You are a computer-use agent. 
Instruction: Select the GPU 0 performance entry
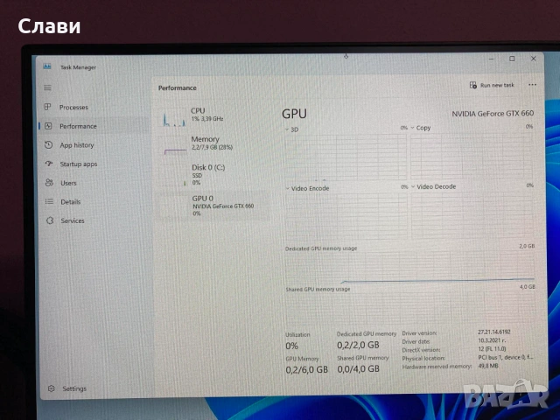click(213, 206)
